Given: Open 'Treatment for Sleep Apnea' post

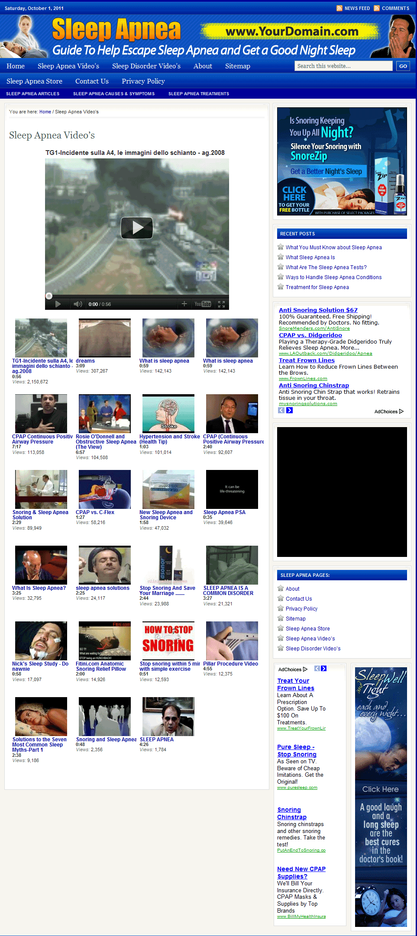Looking at the screenshot, I should pyautogui.click(x=317, y=287).
